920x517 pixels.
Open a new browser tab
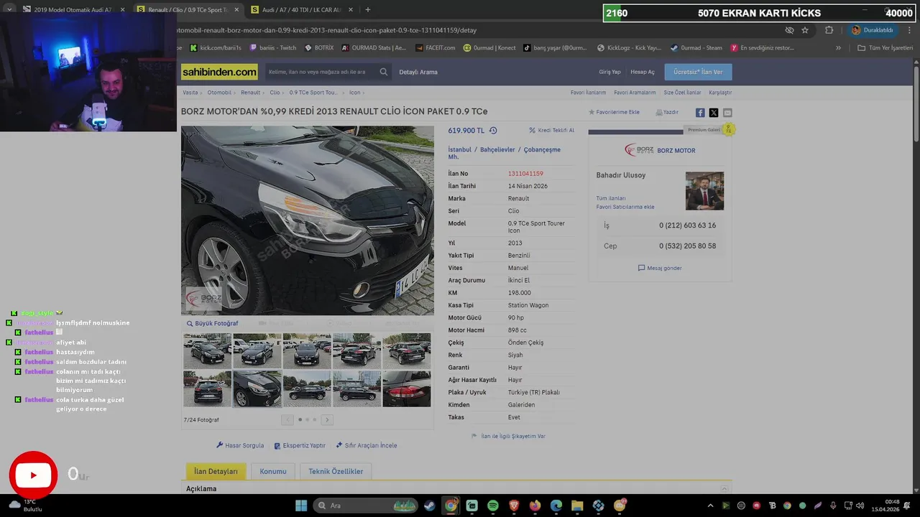click(x=368, y=10)
